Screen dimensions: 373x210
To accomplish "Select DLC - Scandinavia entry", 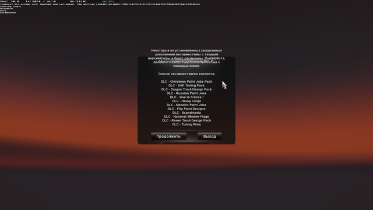I will (x=186, y=113).
